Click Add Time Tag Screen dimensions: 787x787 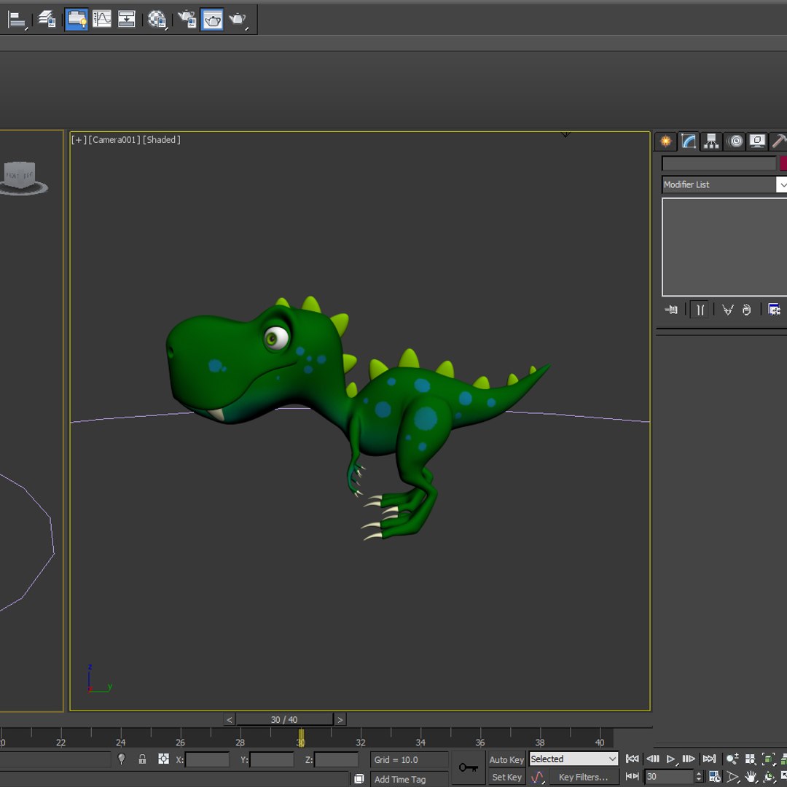point(410,779)
